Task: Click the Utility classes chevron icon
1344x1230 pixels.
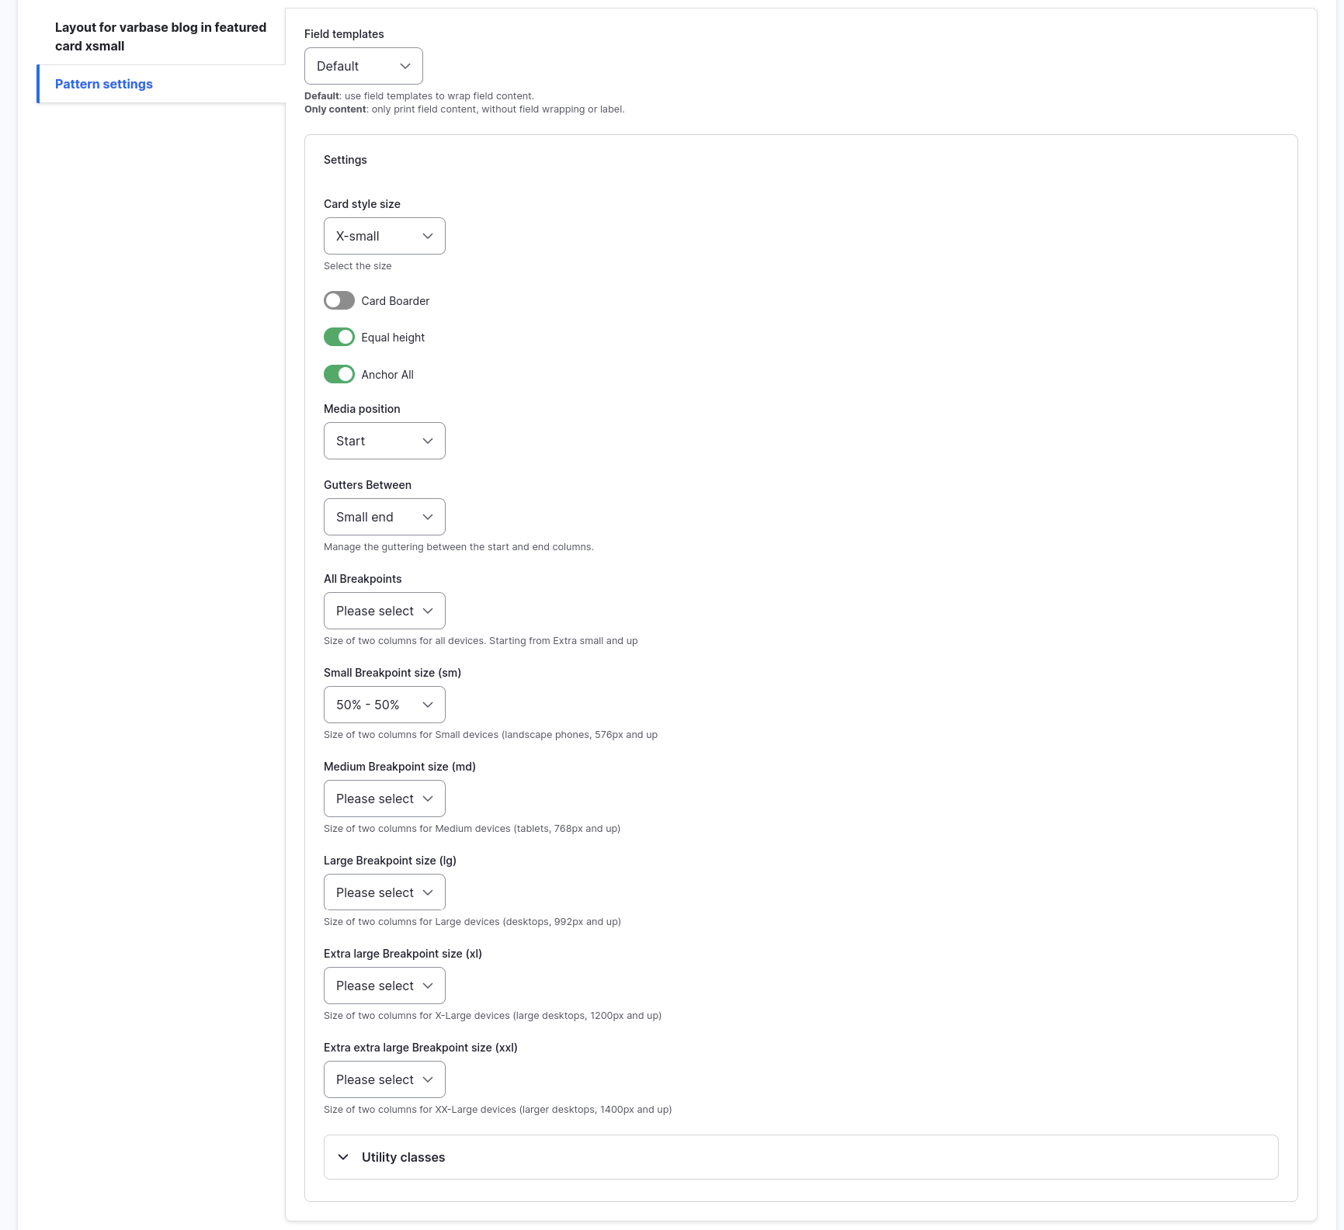Action: pyautogui.click(x=343, y=1157)
